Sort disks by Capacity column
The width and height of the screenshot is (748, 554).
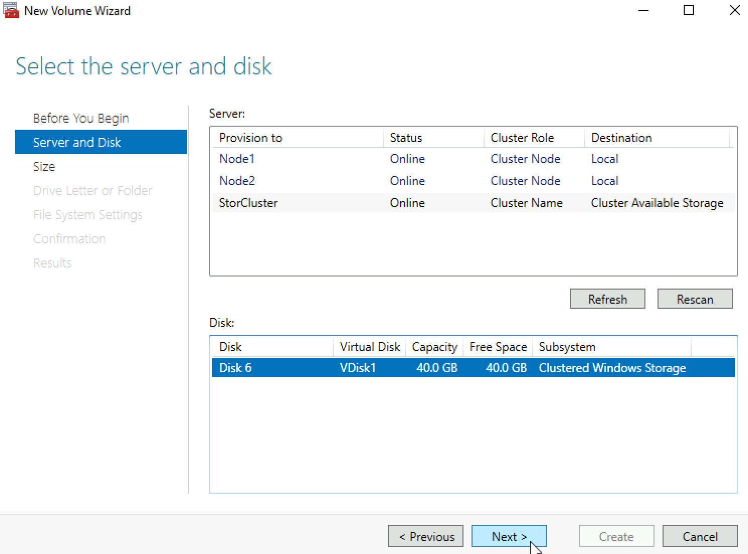tap(434, 347)
